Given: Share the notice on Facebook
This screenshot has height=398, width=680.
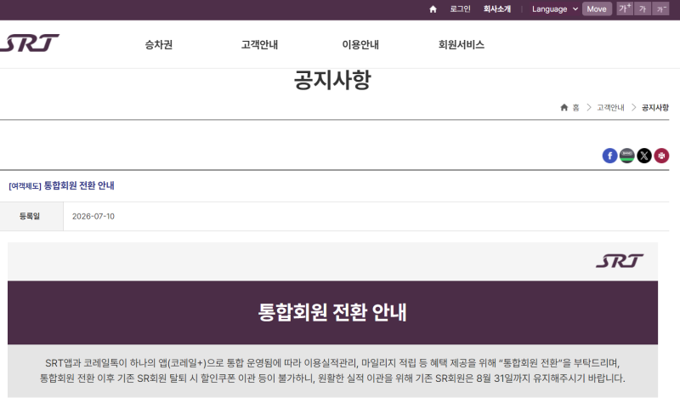Looking at the screenshot, I should tap(609, 156).
